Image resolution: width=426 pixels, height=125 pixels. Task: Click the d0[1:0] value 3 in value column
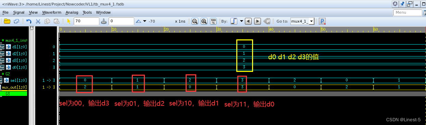coord(54,67)
